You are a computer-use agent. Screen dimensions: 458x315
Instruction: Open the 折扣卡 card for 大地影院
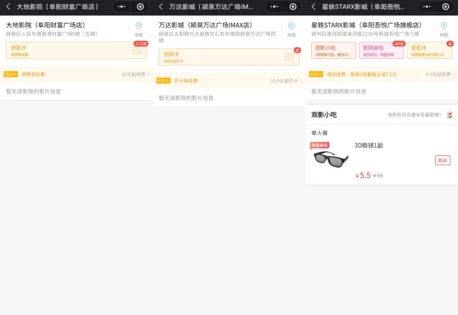pos(76,50)
